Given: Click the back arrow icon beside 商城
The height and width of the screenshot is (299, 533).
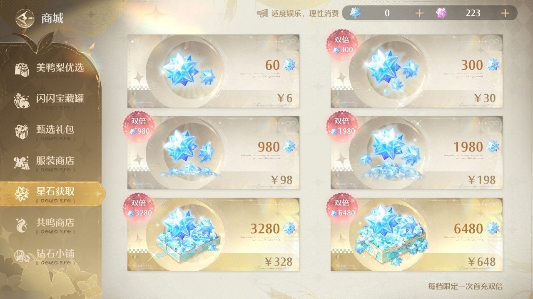Looking at the screenshot, I should pyautogui.click(x=24, y=18).
